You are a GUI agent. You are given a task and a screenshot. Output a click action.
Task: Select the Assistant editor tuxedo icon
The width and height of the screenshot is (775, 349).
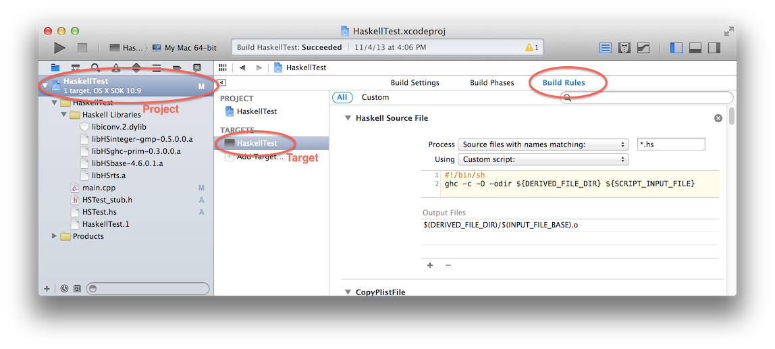(x=624, y=48)
